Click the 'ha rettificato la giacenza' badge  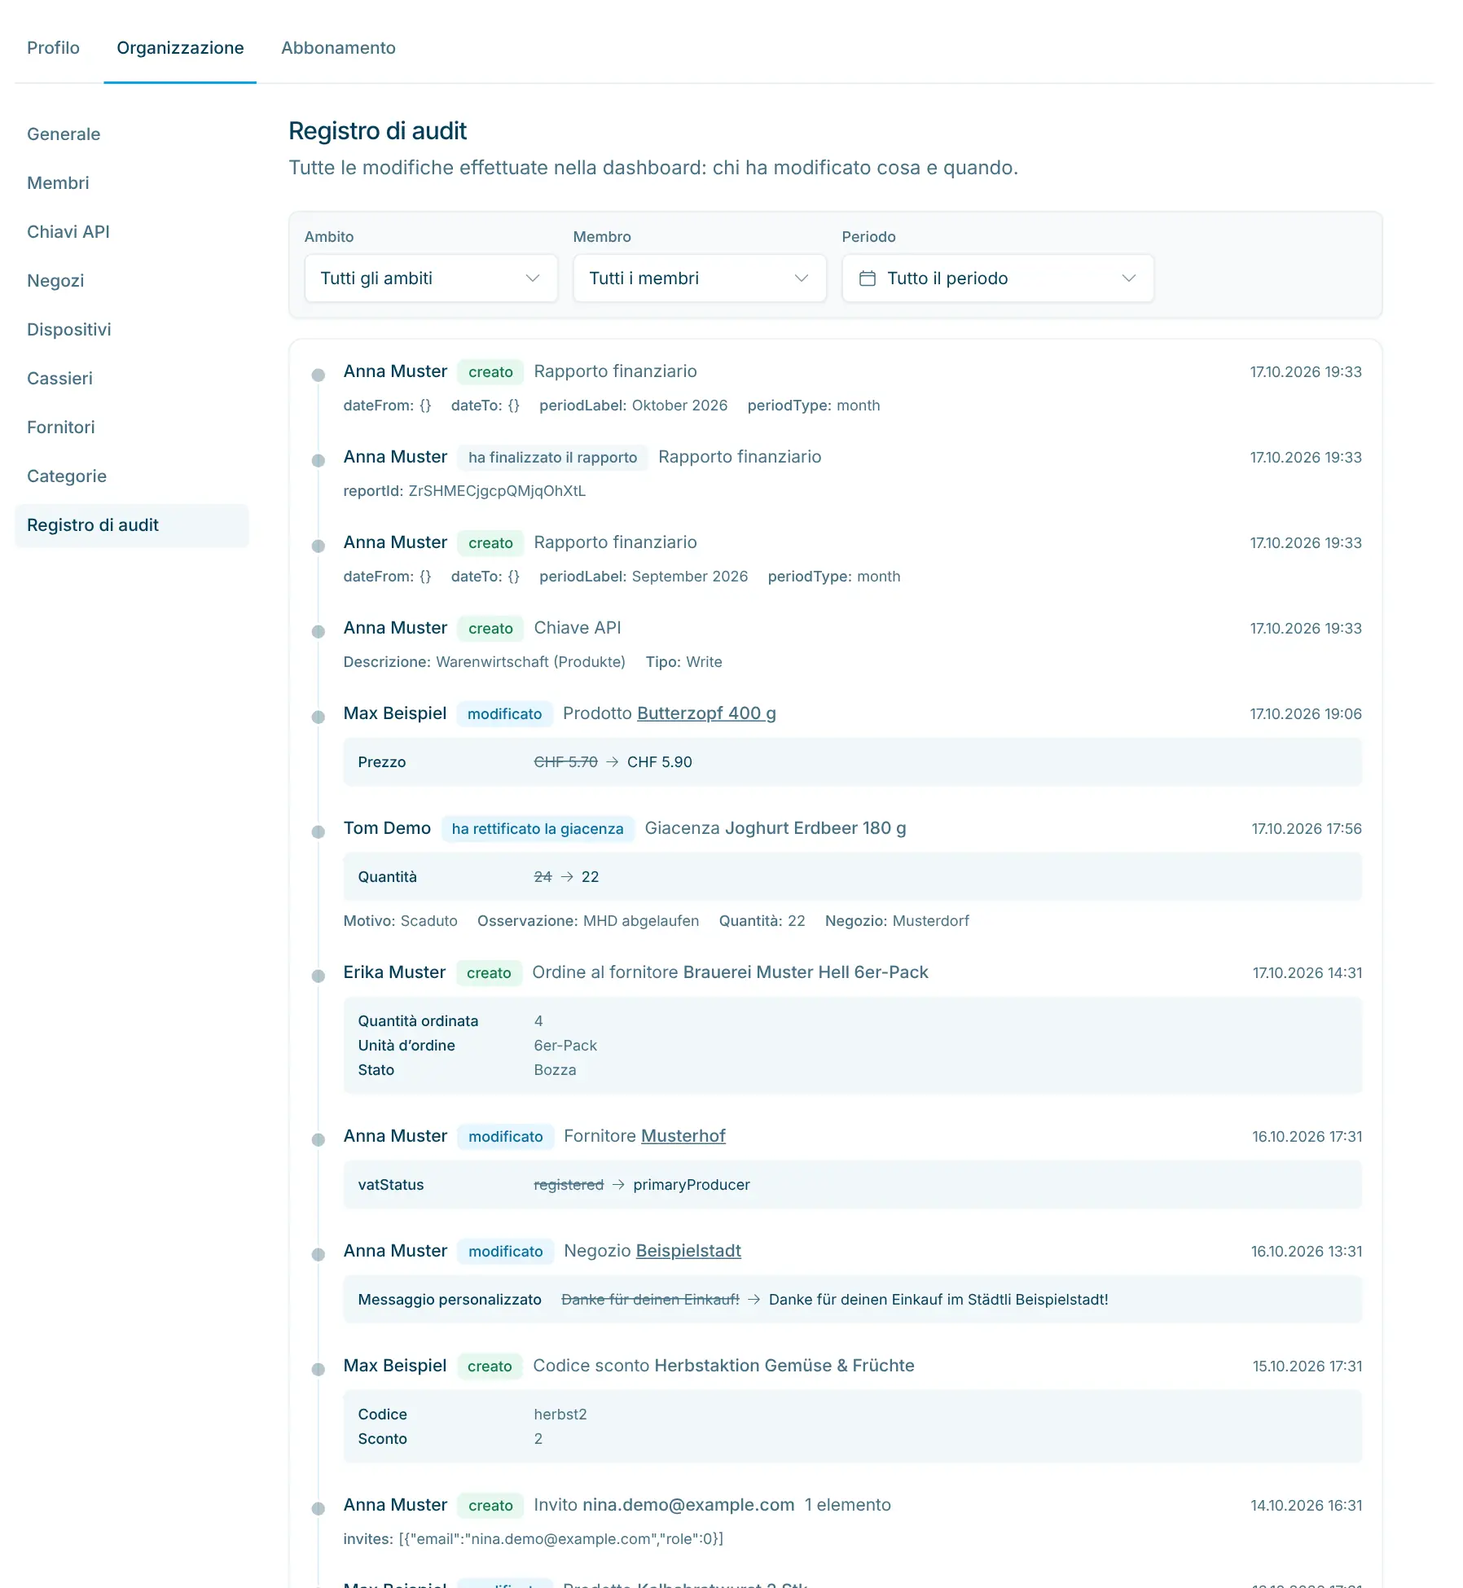[x=538, y=829]
